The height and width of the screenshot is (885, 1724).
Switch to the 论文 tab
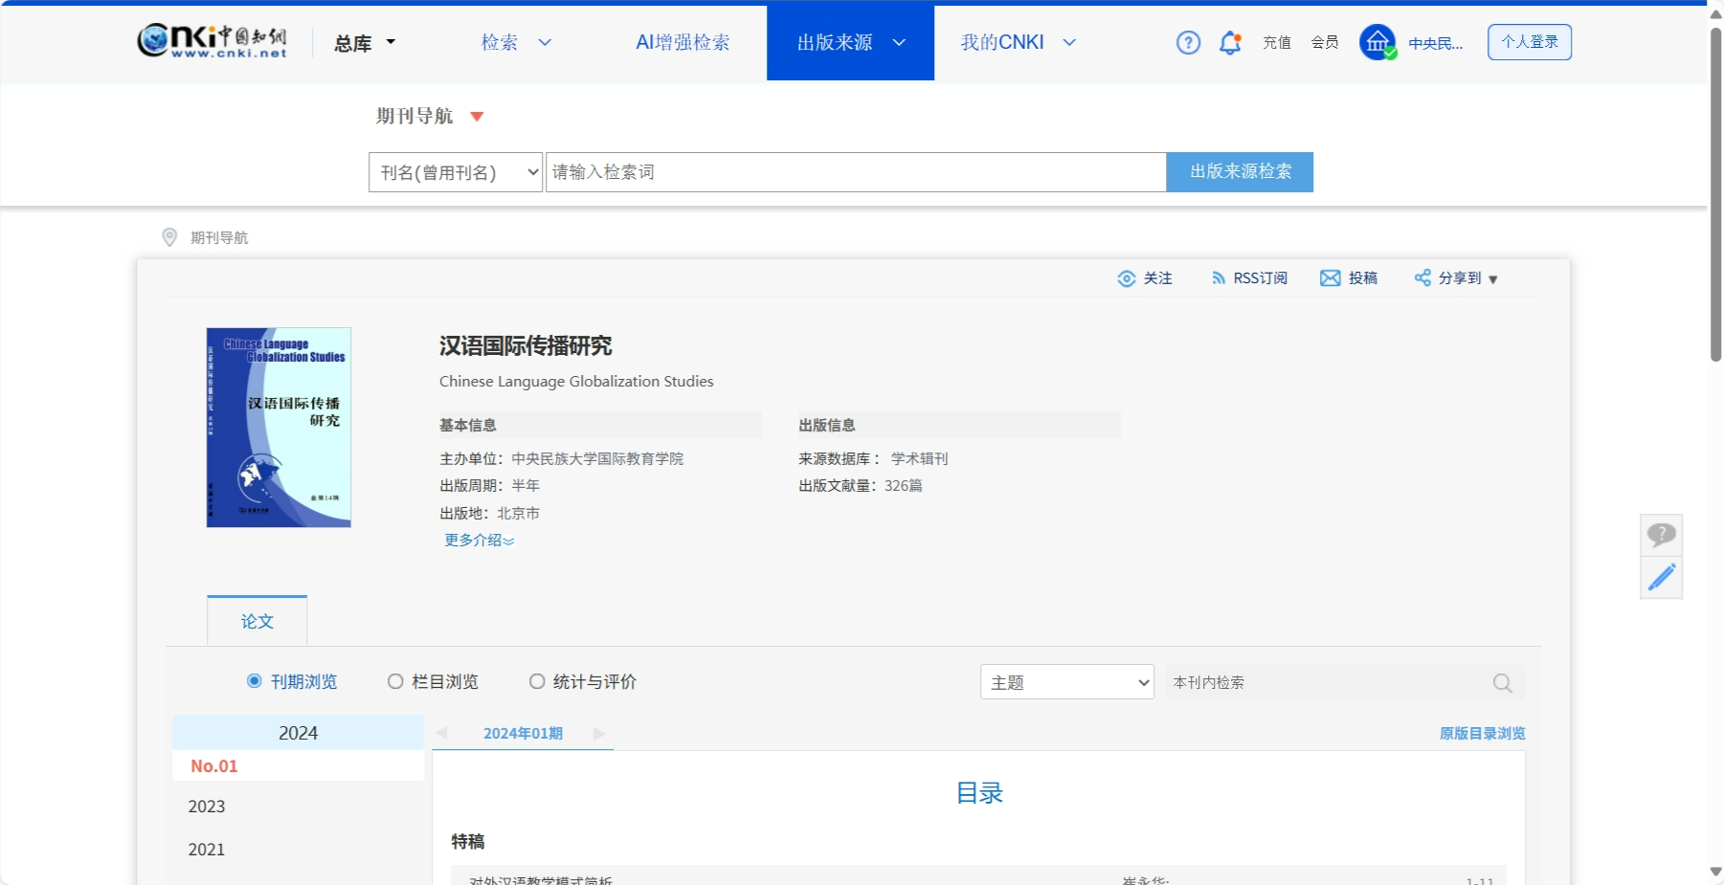[257, 621]
